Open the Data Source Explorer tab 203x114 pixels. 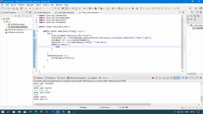tap(76, 78)
